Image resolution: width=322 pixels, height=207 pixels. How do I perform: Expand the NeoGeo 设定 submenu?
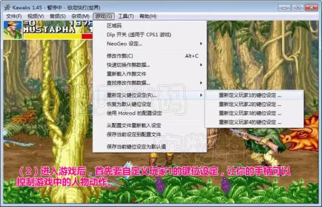pos(150,43)
